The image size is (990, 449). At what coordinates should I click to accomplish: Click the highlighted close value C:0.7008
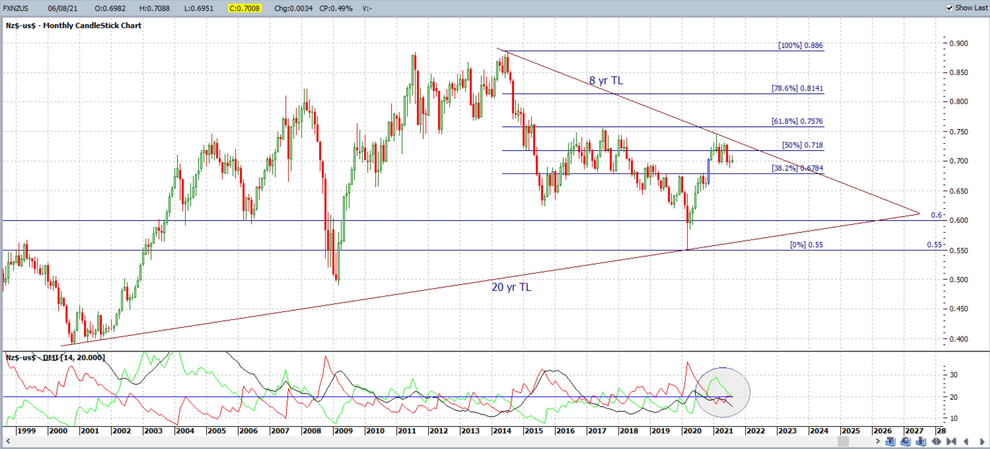tap(244, 8)
